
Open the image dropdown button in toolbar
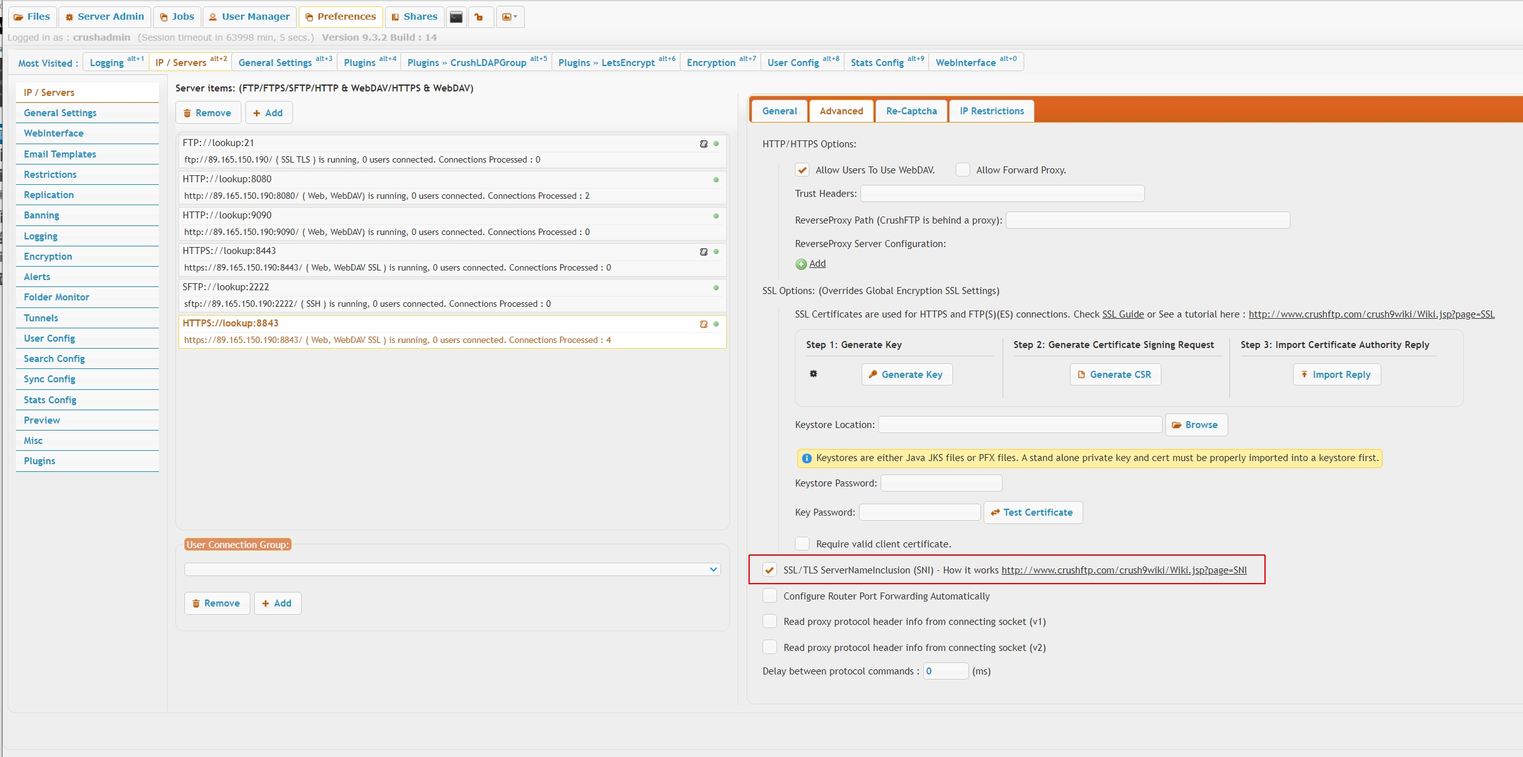510,17
